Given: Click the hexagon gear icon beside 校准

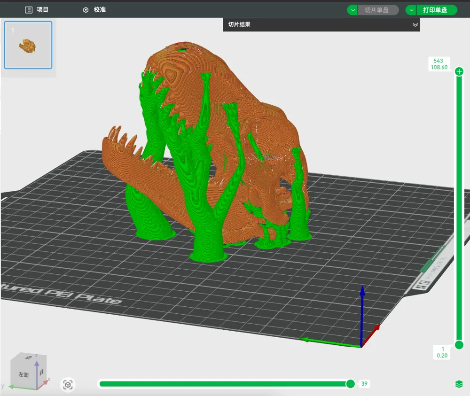Looking at the screenshot, I should [x=86, y=10].
